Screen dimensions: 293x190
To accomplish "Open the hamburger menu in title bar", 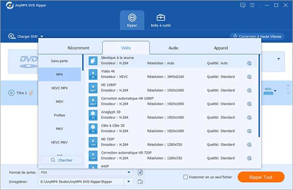I will pos(252,5).
